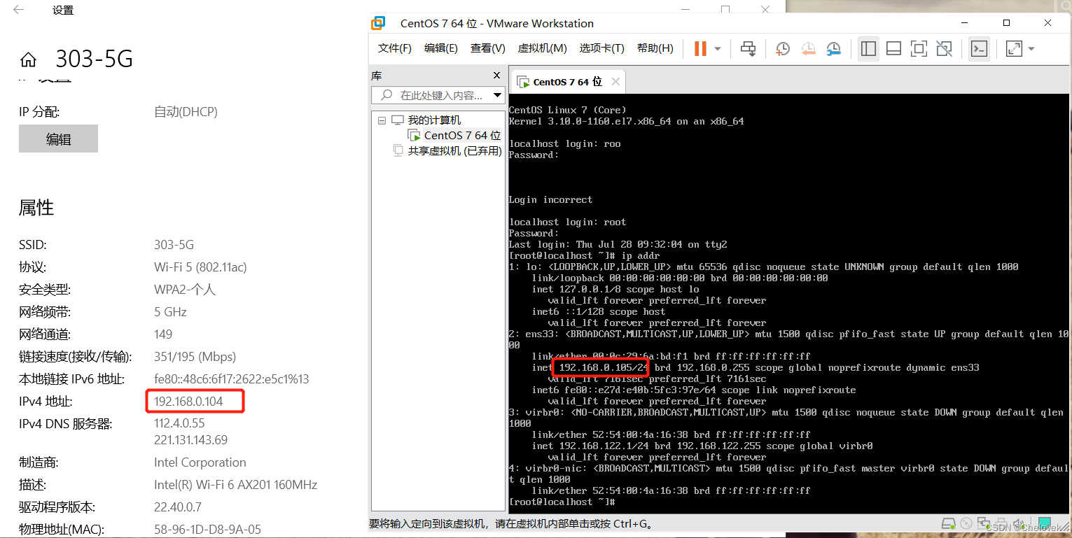Click the CD/DVD drive status bar icon
This screenshot has height=538, width=1072.
(x=966, y=523)
